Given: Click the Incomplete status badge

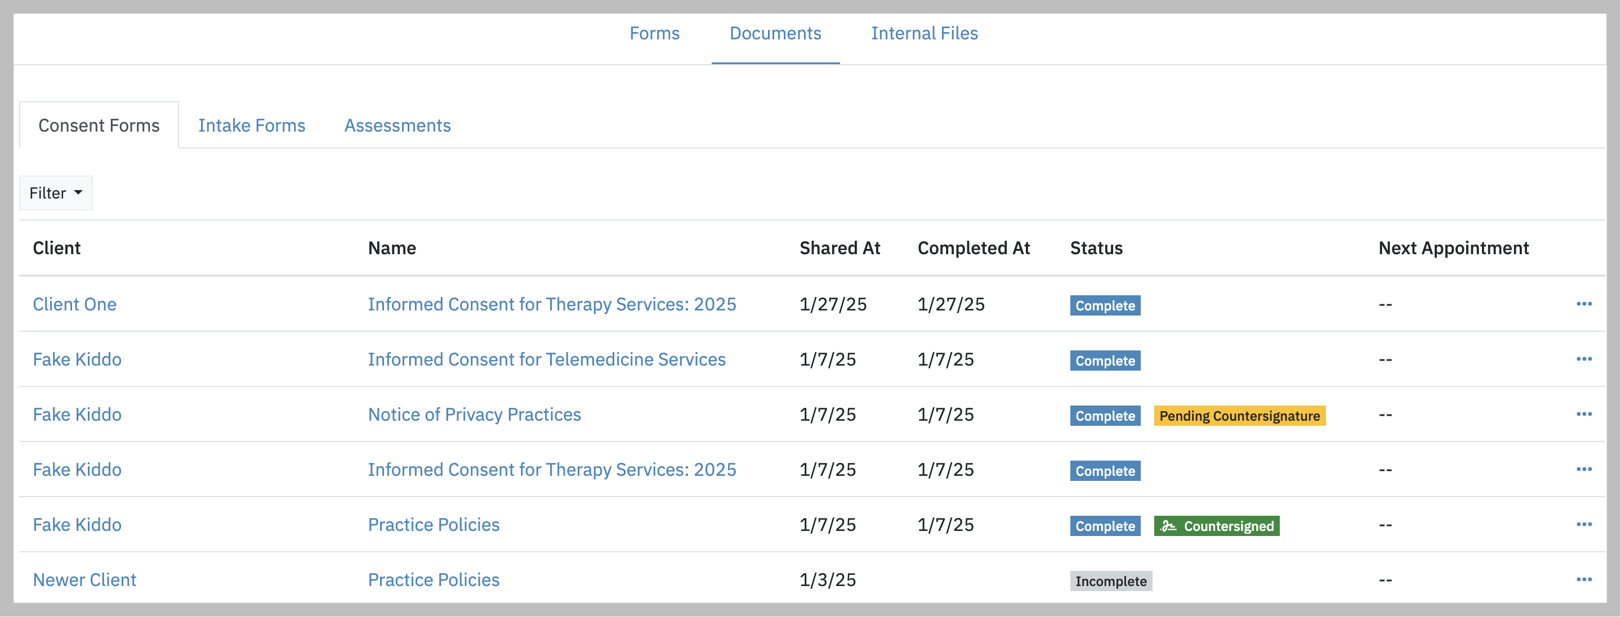Looking at the screenshot, I should pos(1111,581).
